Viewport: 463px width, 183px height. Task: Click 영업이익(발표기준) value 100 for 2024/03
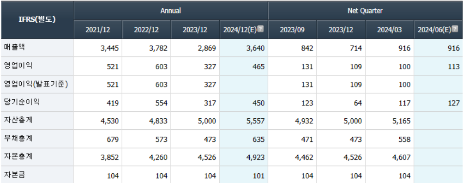click(405, 85)
